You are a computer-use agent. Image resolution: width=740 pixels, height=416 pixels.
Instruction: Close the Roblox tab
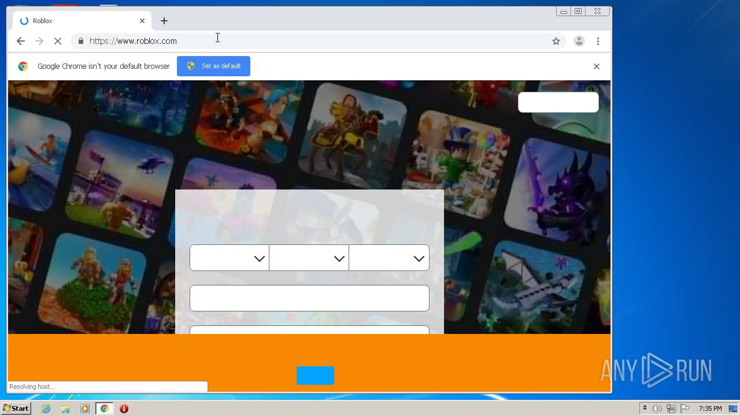tap(142, 21)
